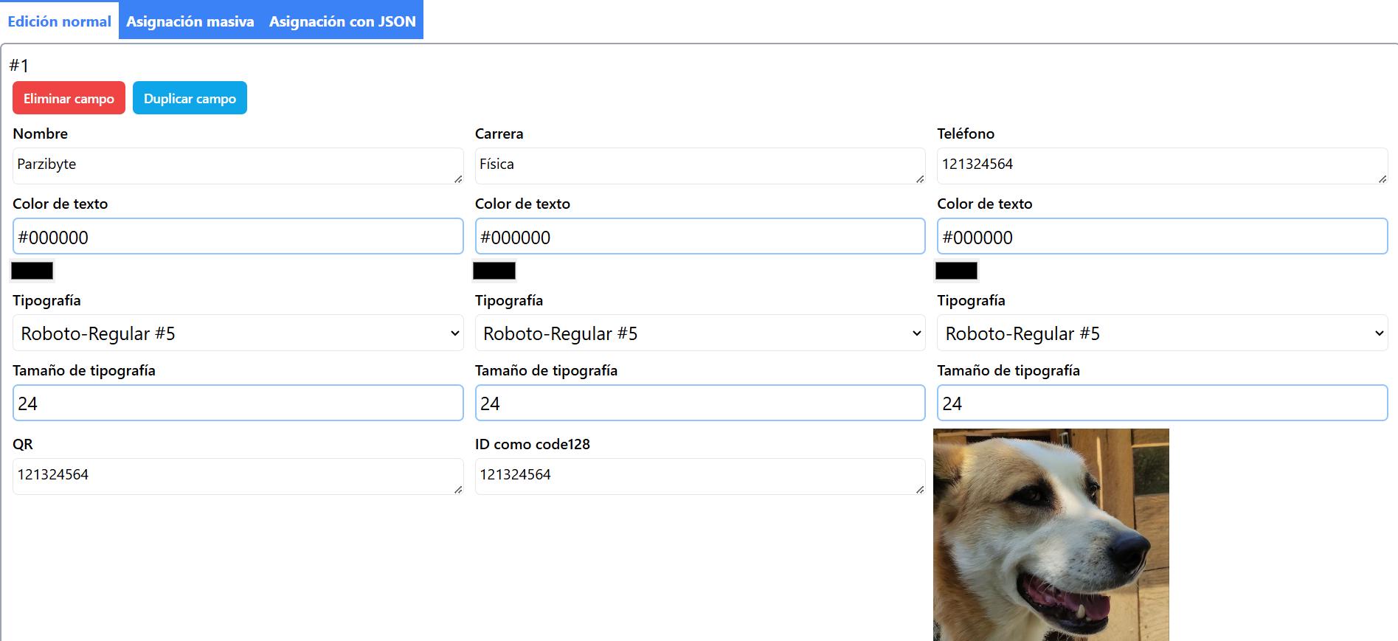Open the black color swatch under Nombre
The width and height of the screenshot is (1398, 641).
[32, 271]
